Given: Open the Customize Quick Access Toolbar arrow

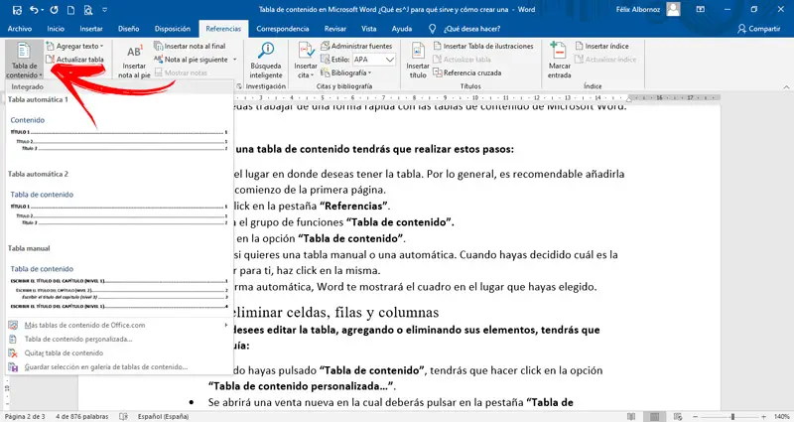Looking at the screenshot, I should click(105, 10).
